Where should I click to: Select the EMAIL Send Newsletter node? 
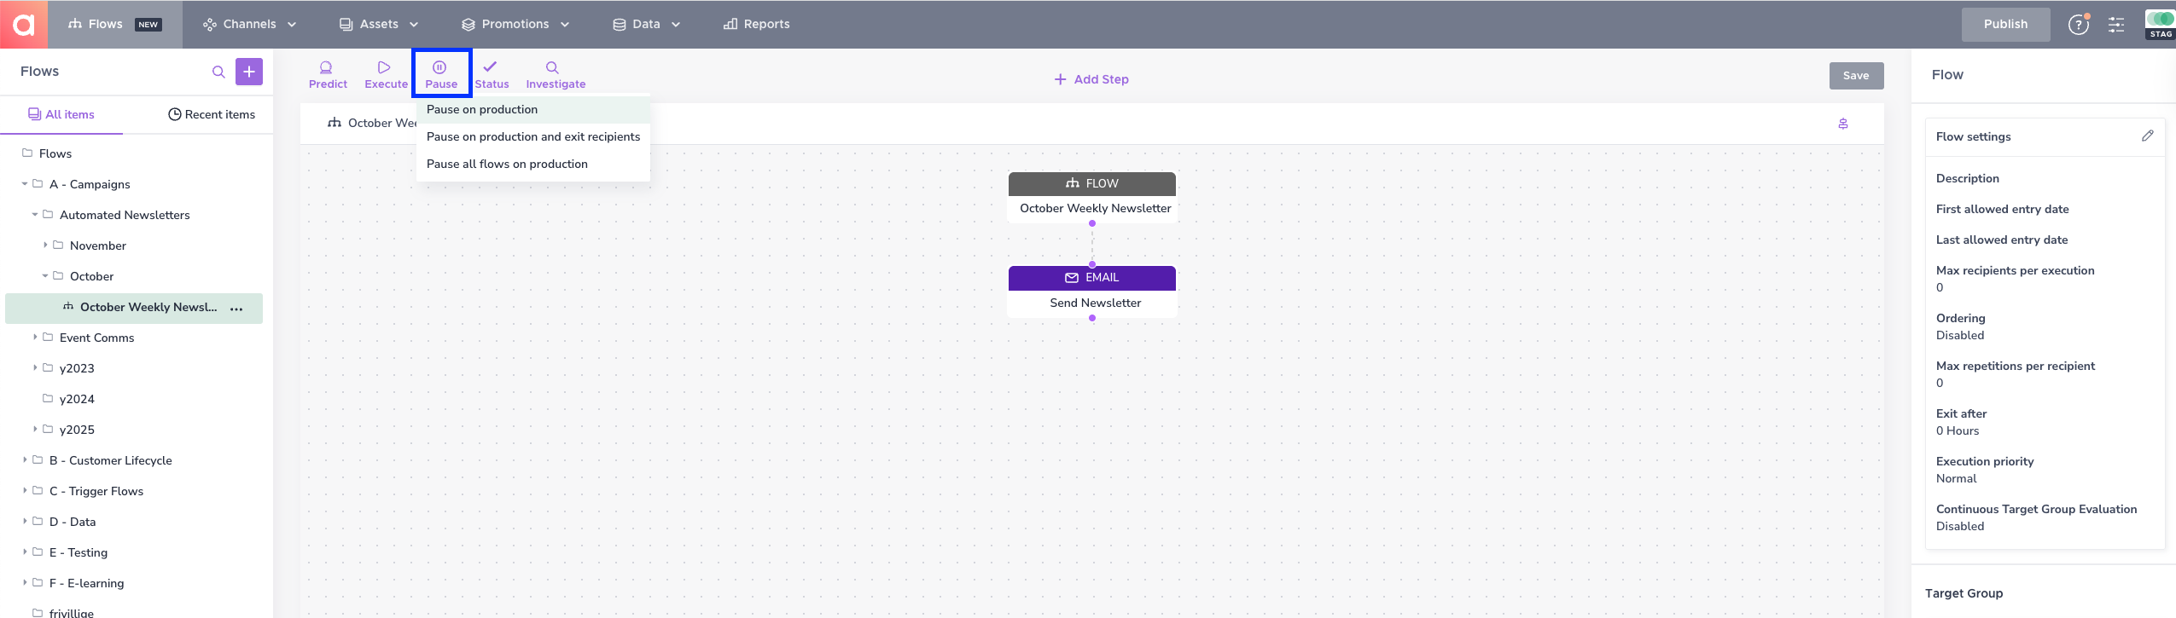pos(1092,291)
